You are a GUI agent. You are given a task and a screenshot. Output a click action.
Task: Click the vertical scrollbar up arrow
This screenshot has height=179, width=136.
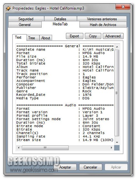tap(117, 47)
